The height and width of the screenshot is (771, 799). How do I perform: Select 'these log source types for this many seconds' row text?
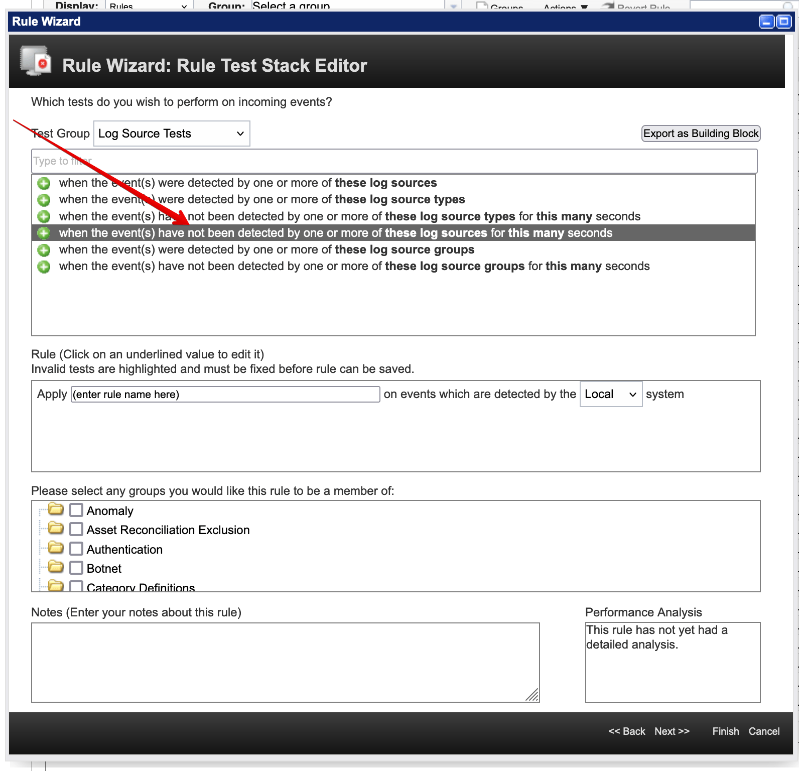coord(350,216)
